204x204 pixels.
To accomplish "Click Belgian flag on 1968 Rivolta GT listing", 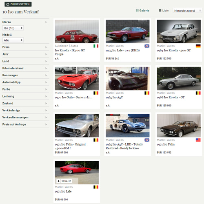I will (x=198, y=93).
